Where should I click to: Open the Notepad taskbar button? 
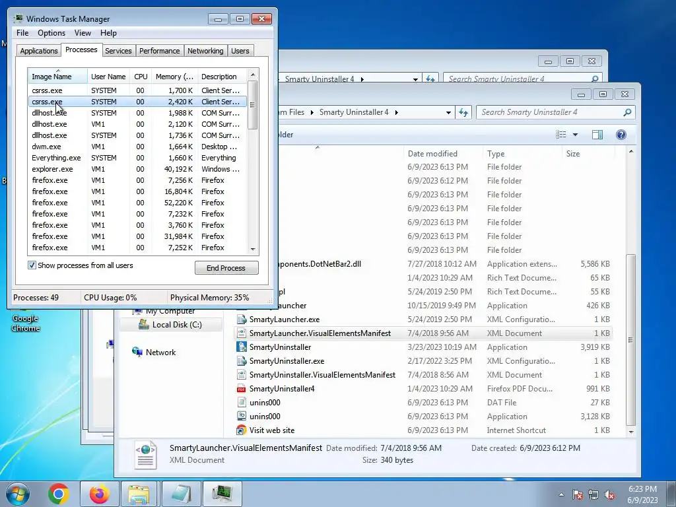(181, 494)
